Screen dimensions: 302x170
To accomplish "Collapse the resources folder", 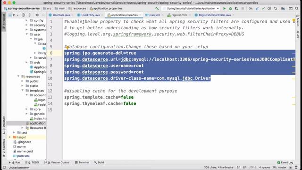I will [18, 76].
